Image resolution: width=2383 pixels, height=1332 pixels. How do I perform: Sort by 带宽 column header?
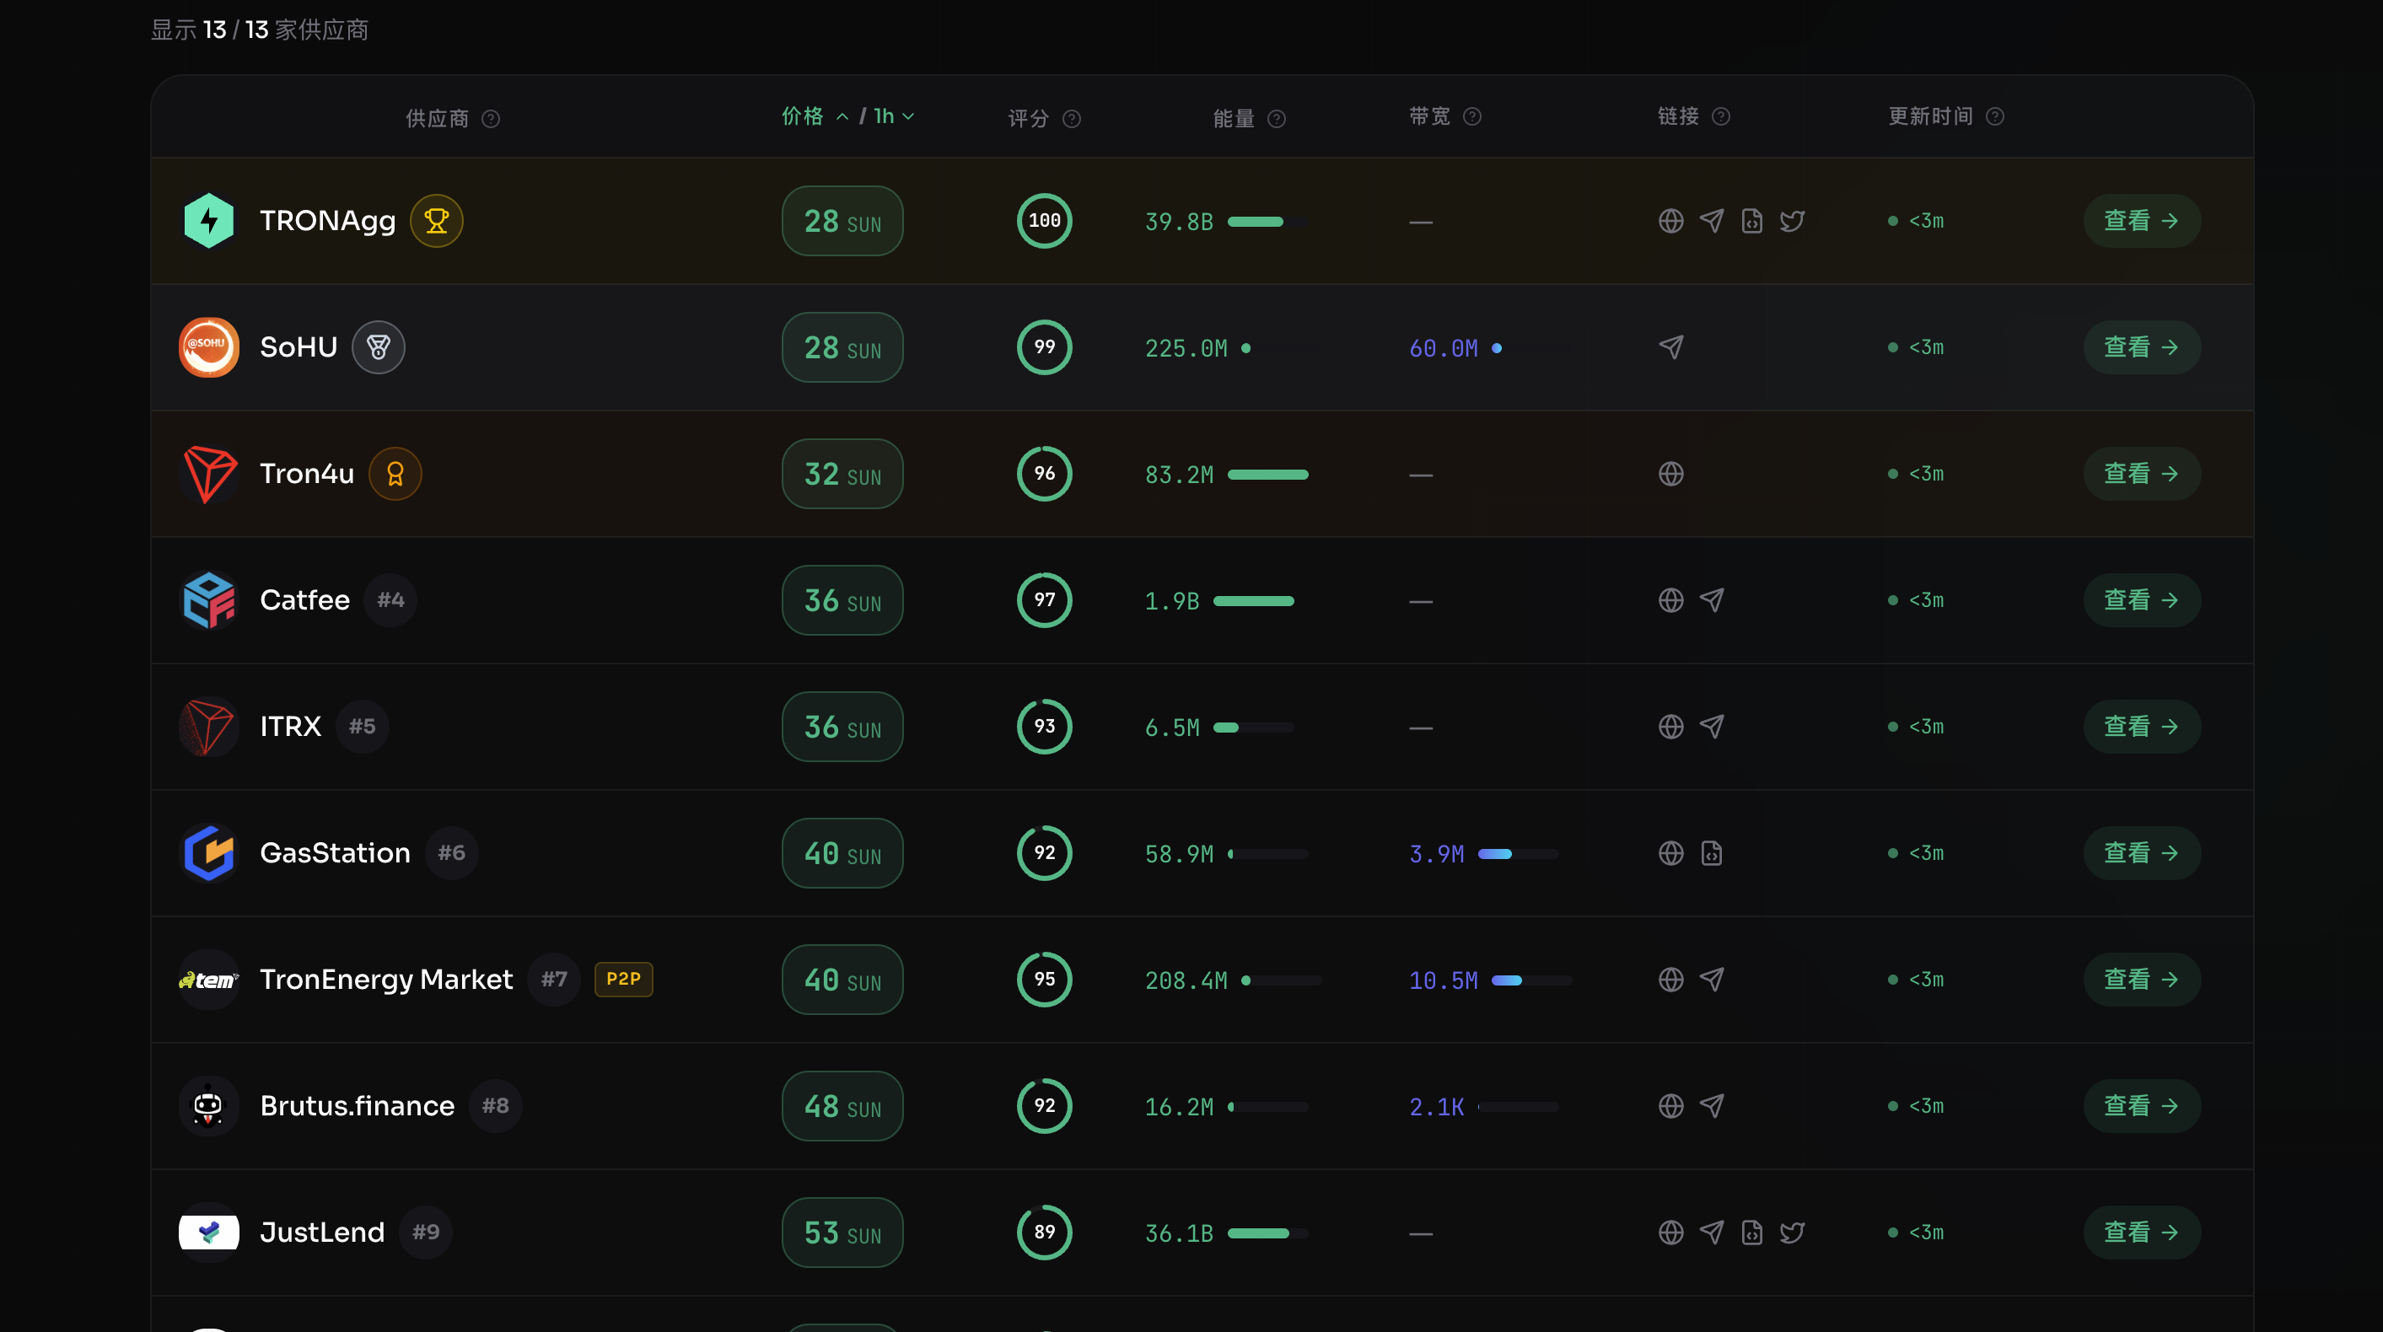(x=1429, y=116)
